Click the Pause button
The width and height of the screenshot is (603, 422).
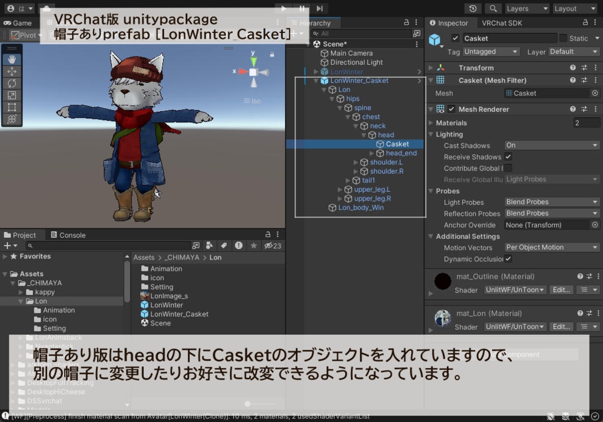click(302, 8)
